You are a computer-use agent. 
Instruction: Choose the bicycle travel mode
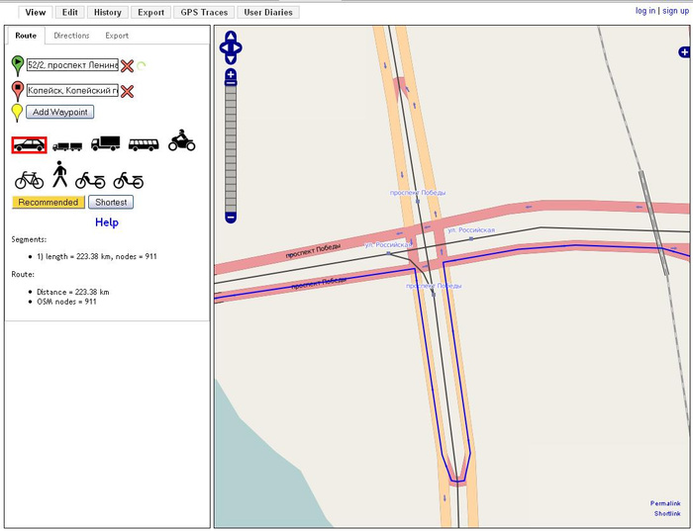[x=29, y=179]
